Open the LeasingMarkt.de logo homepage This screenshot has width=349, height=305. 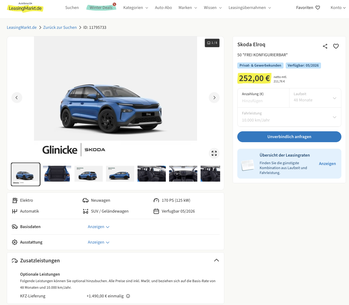coord(25,8)
